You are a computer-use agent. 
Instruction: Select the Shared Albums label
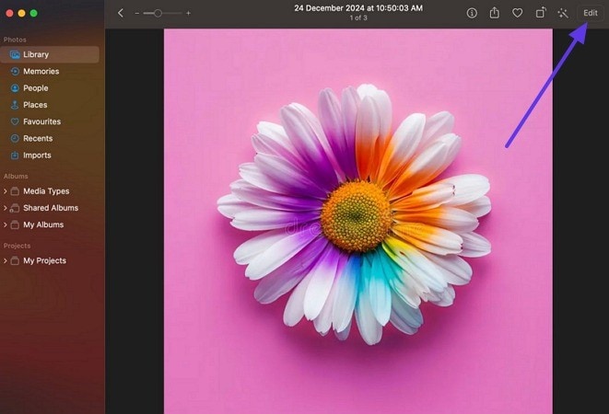(51, 208)
